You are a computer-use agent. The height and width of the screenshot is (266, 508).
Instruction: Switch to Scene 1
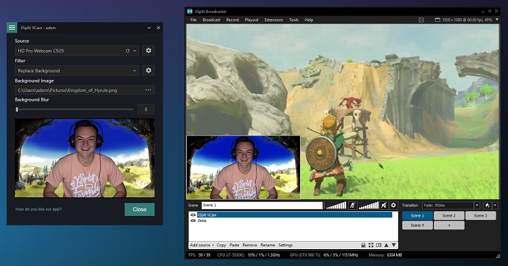click(417, 215)
